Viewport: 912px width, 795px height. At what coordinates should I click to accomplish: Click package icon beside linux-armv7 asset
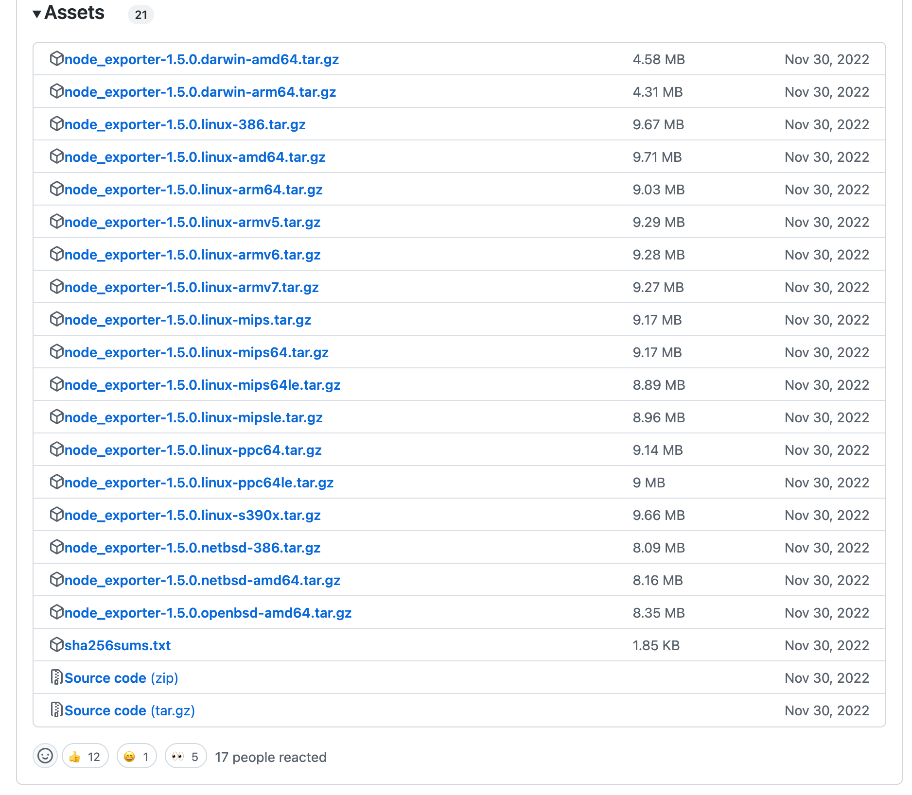coord(57,286)
